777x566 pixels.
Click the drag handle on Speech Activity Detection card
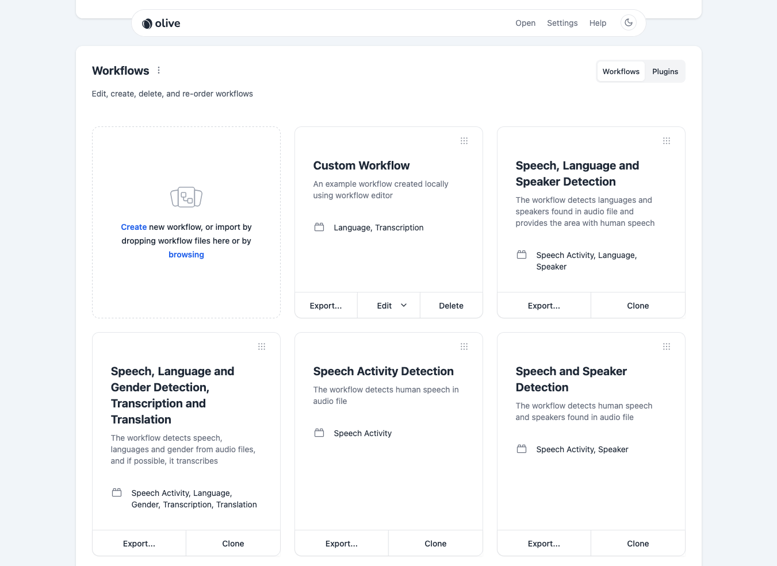click(x=464, y=346)
